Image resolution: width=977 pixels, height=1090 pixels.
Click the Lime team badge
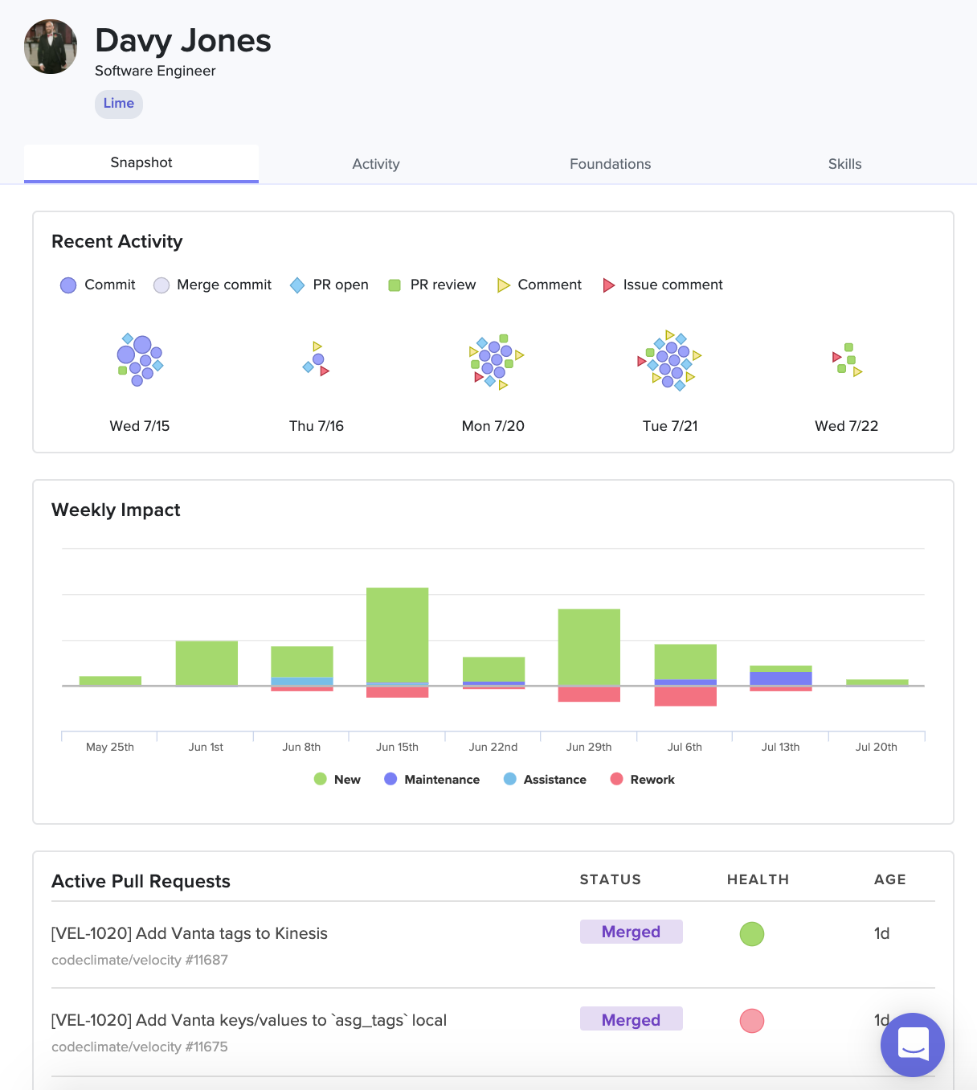[x=118, y=104]
